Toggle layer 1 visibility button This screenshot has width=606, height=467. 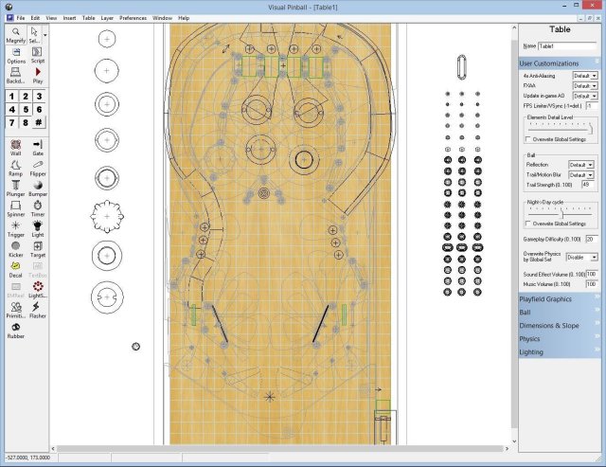[x=12, y=97]
